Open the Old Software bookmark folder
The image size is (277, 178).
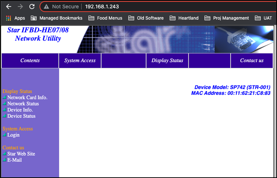pos(146,18)
